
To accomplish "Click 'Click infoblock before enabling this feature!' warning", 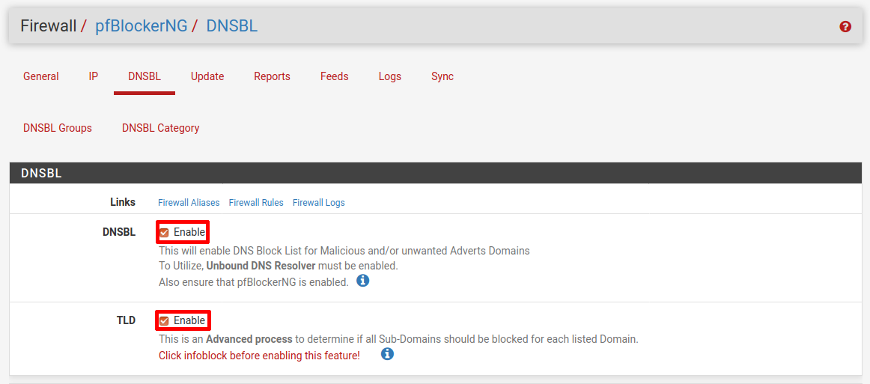I will (x=259, y=355).
